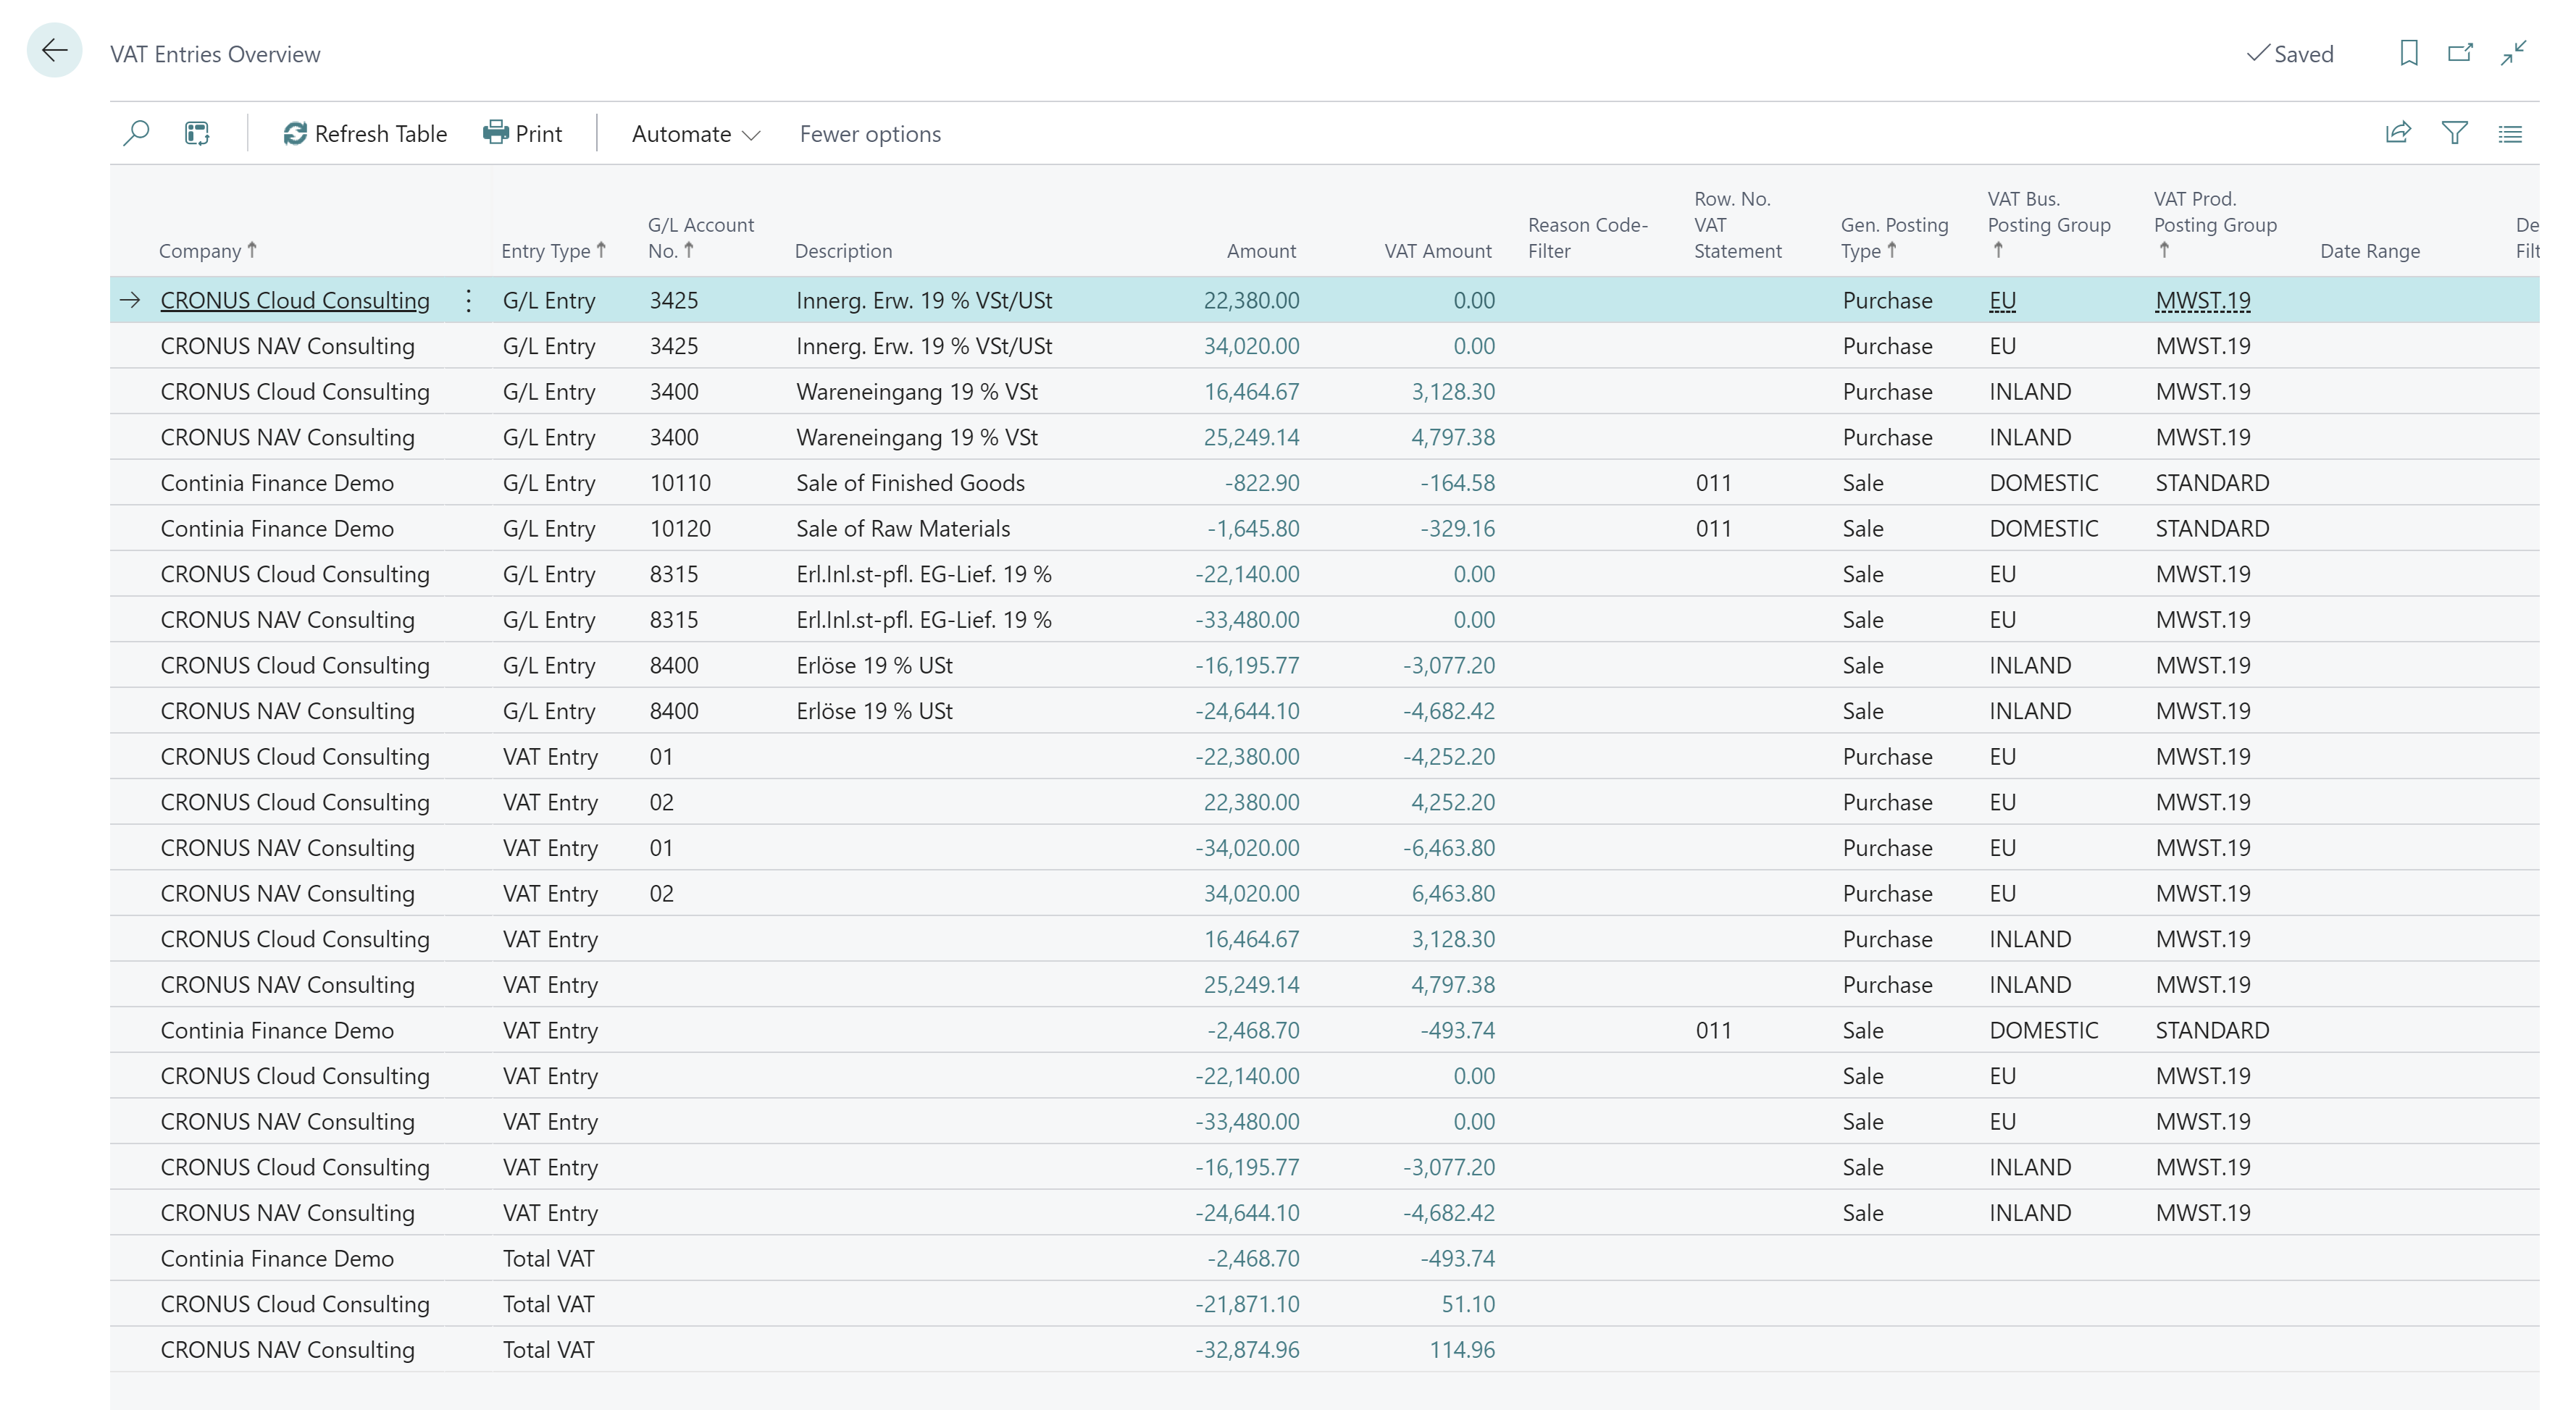Sort by Entry Type column header
Screen dimensions: 2576x1410
click(554, 250)
